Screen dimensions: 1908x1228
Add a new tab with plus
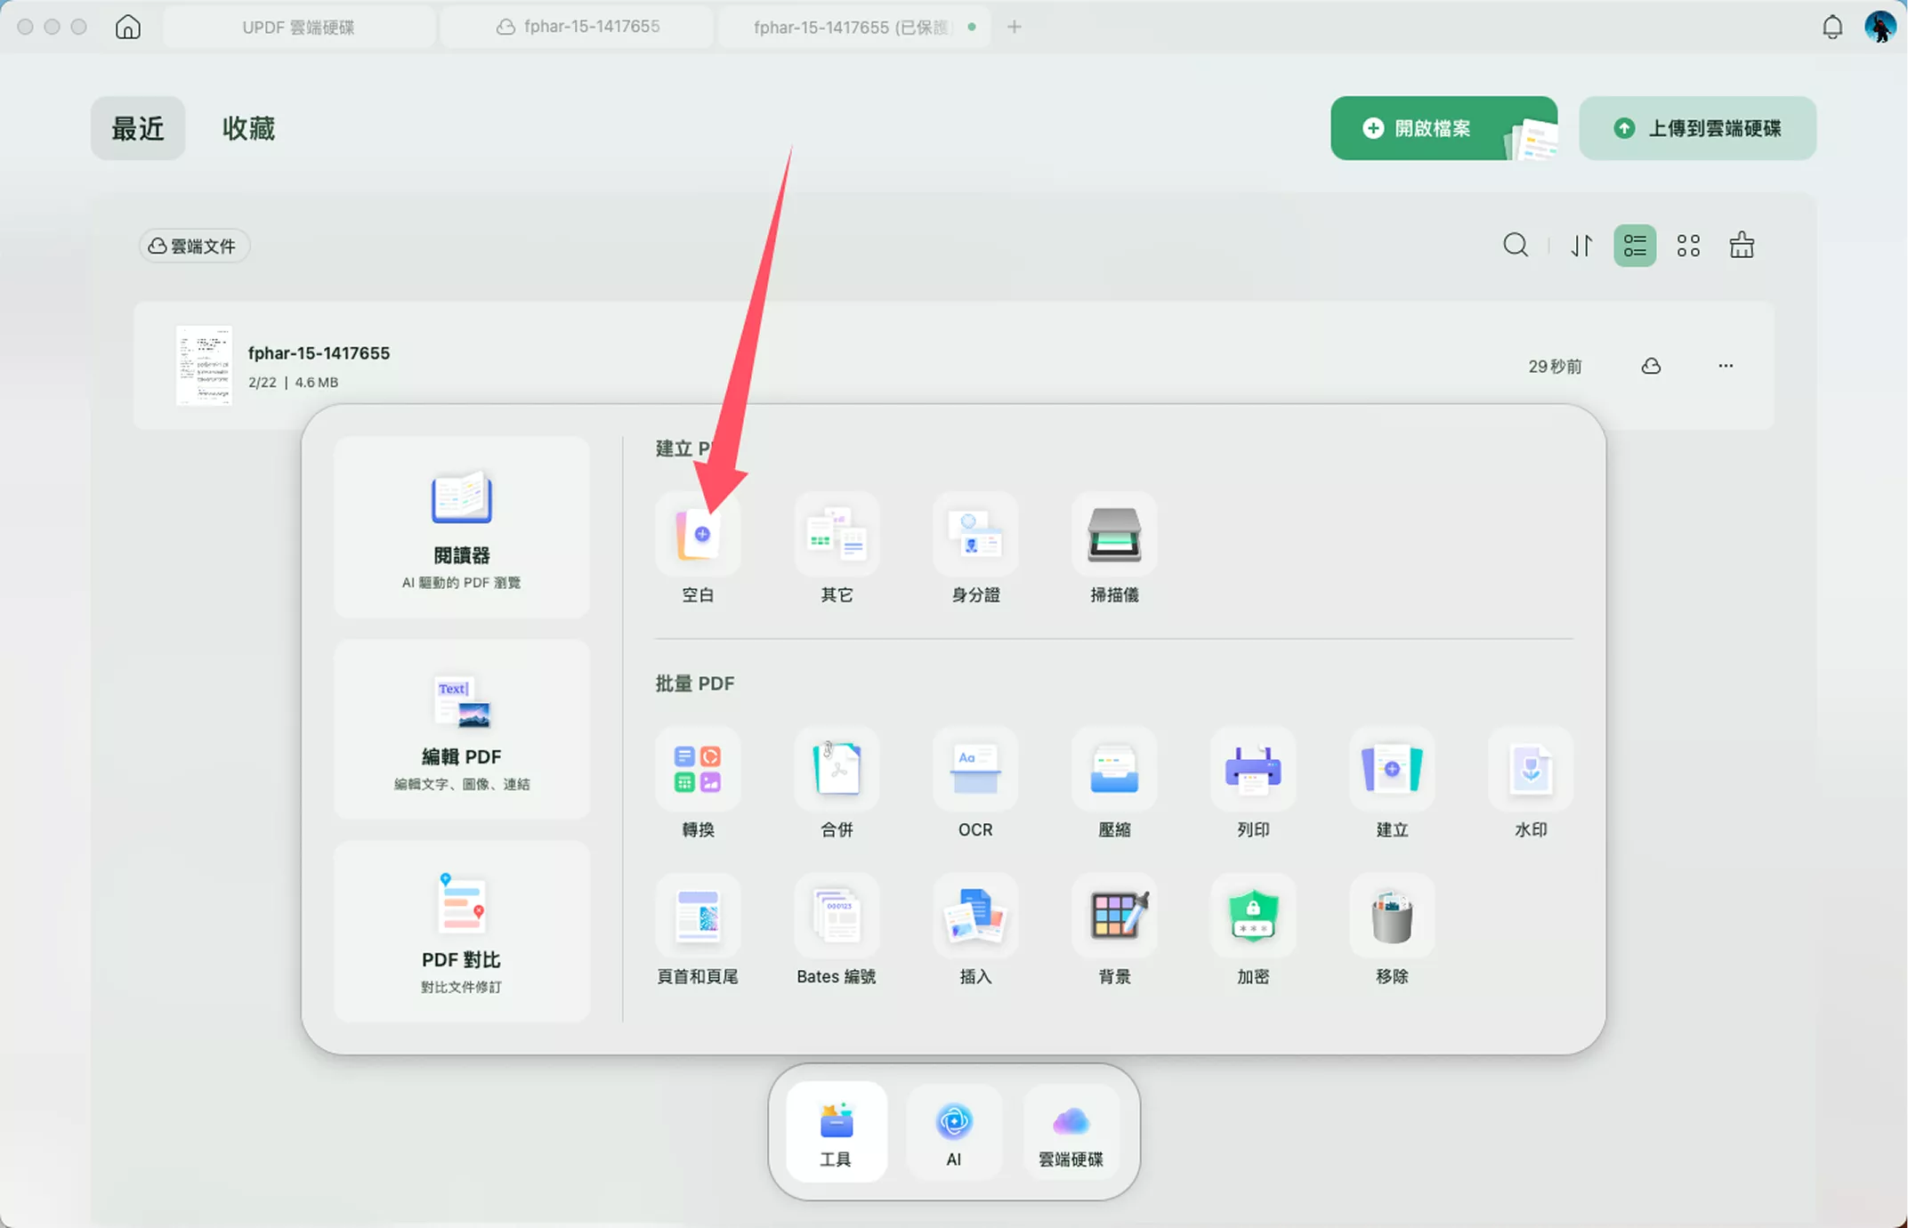pyautogui.click(x=1014, y=27)
